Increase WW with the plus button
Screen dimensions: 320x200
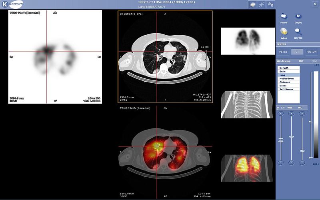tap(291, 114)
